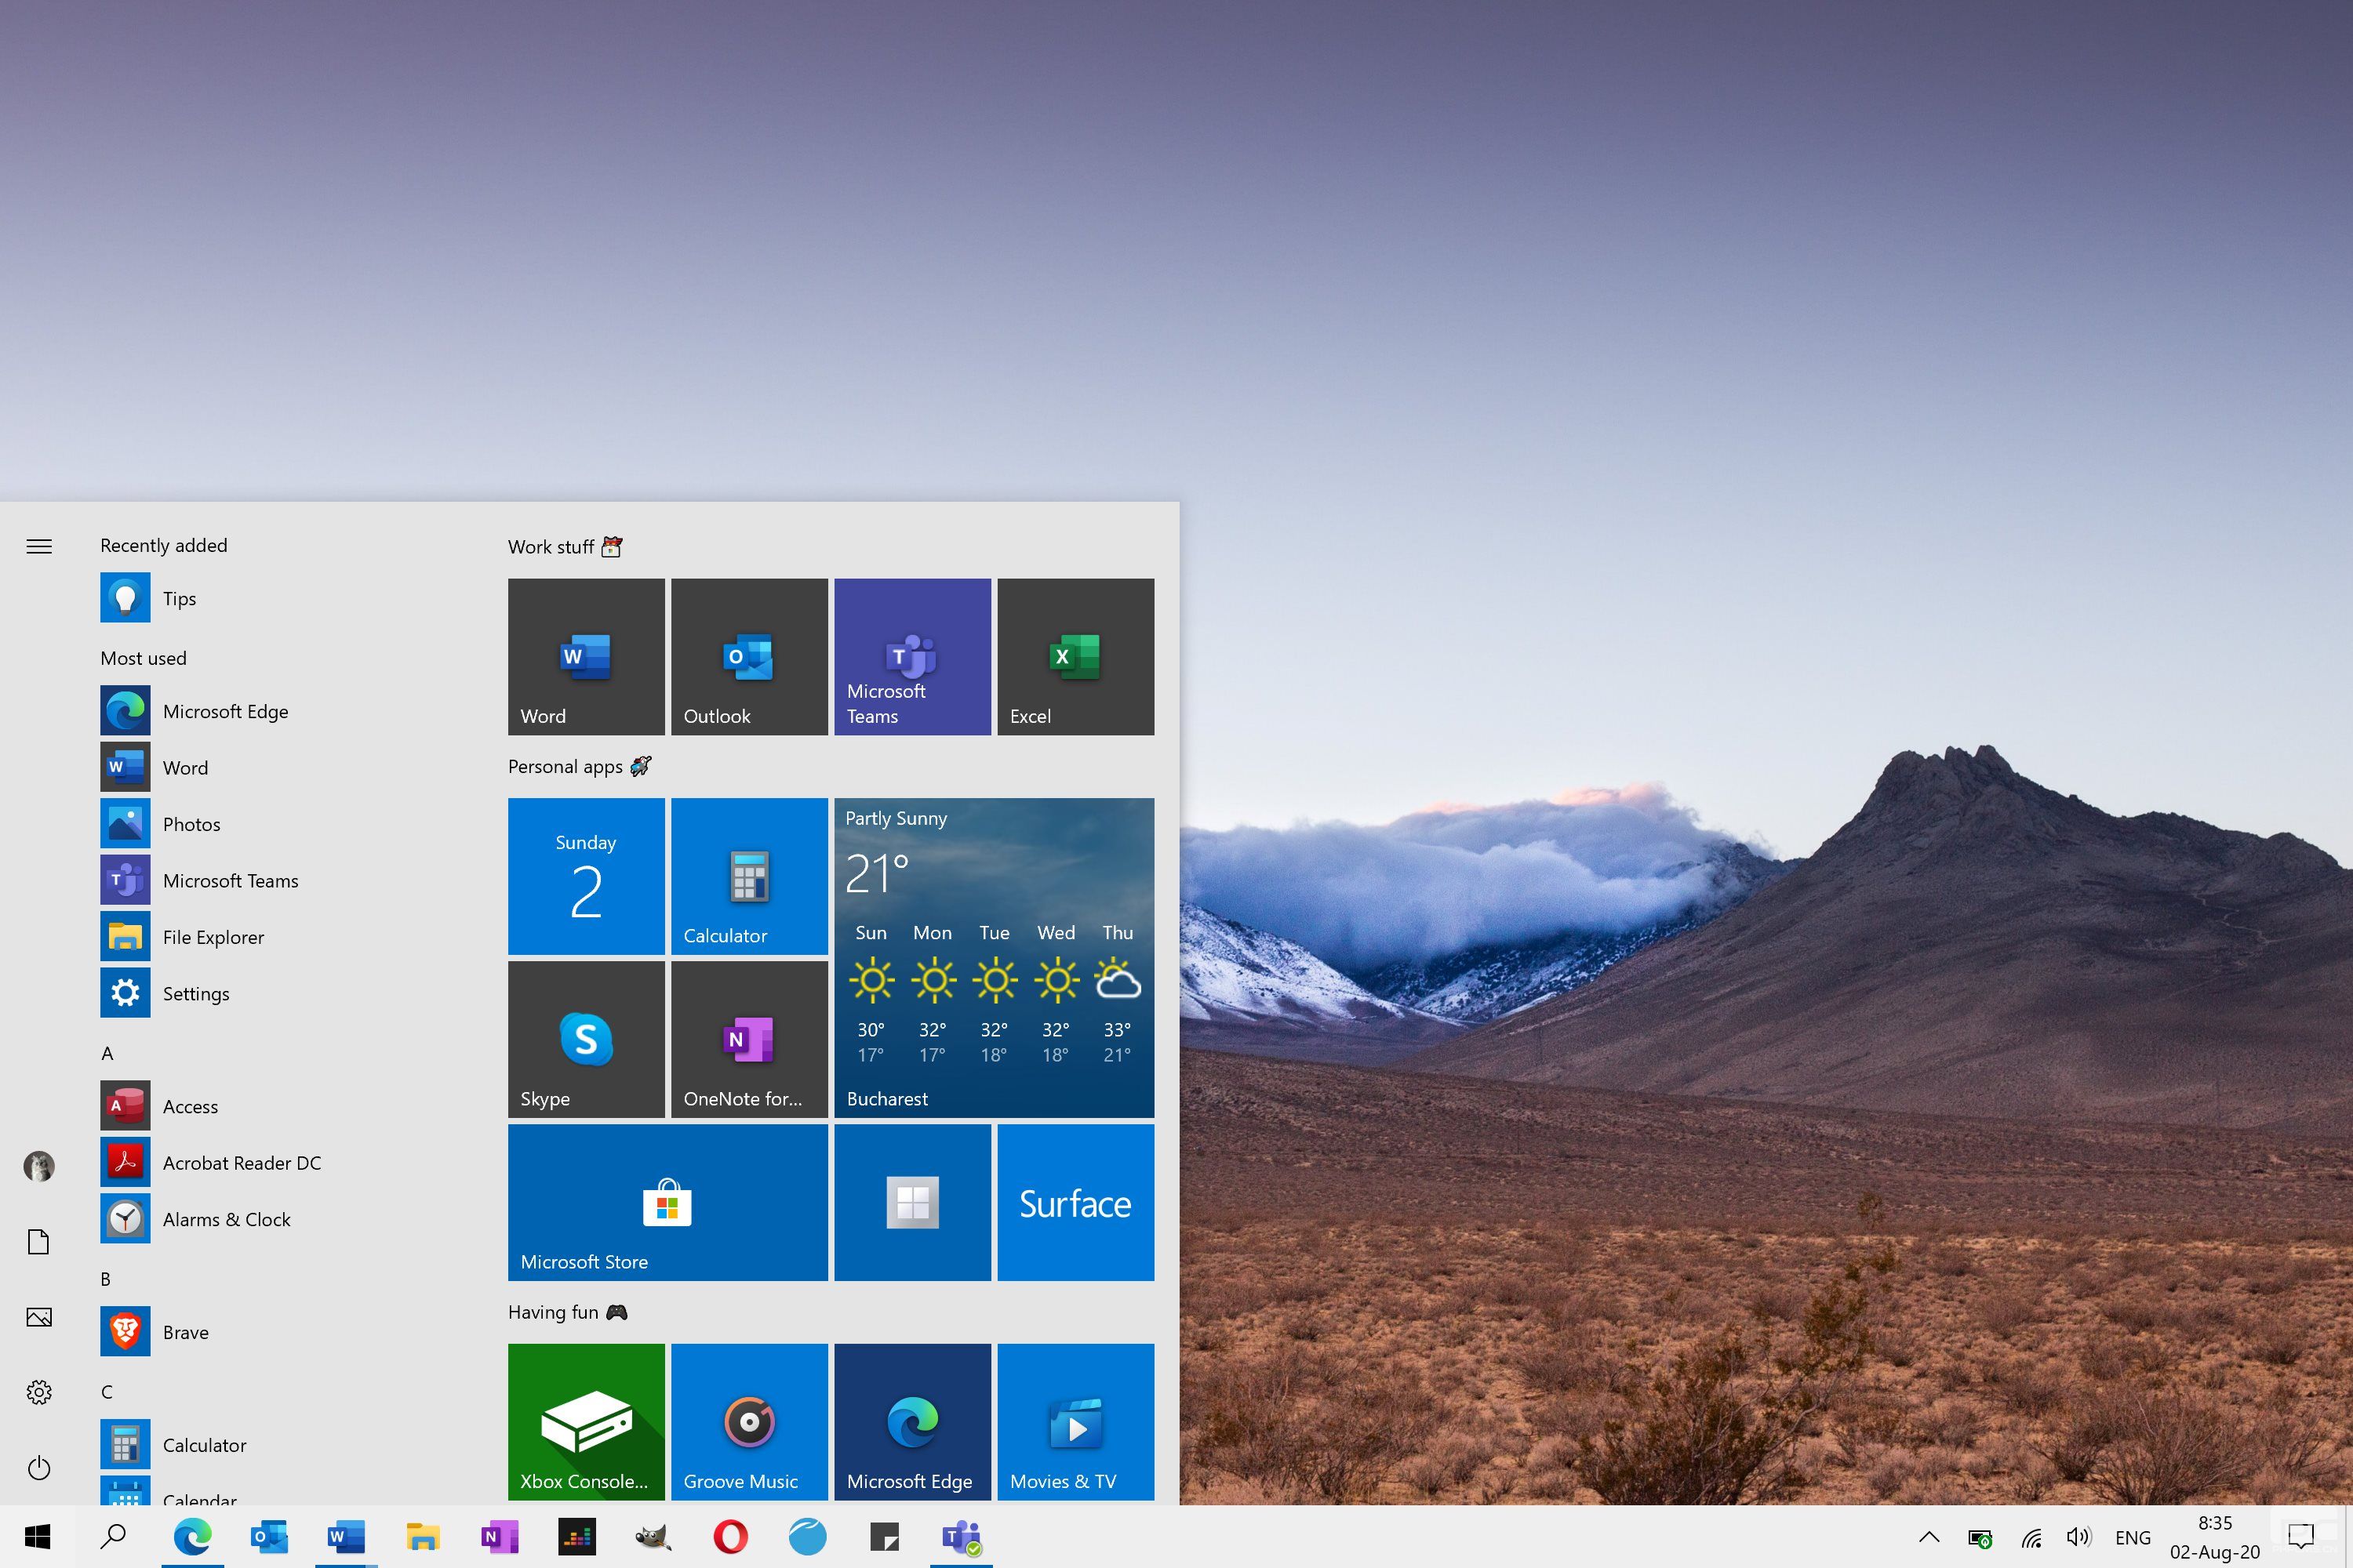Launch Skype from the Personal apps tiles
This screenshot has height=1568, width=2353.
(x=586, y=1039)
